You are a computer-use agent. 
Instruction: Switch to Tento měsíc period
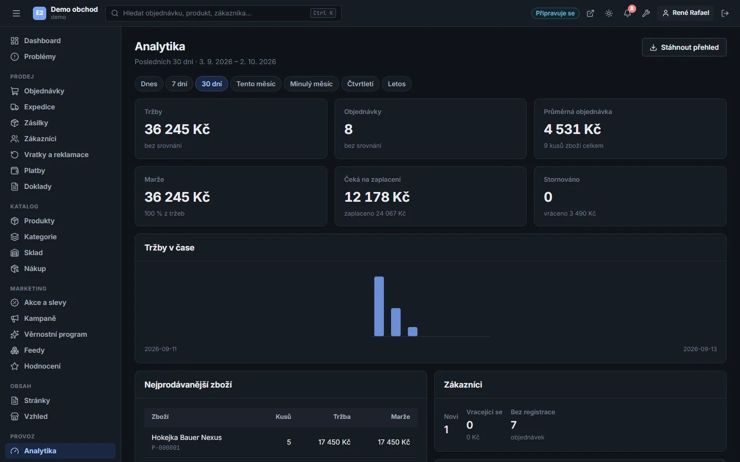coord(256,84)
